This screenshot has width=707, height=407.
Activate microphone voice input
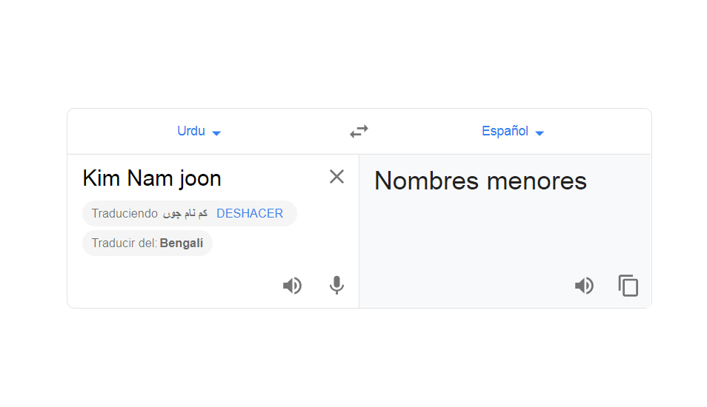(x=336, y=286)
